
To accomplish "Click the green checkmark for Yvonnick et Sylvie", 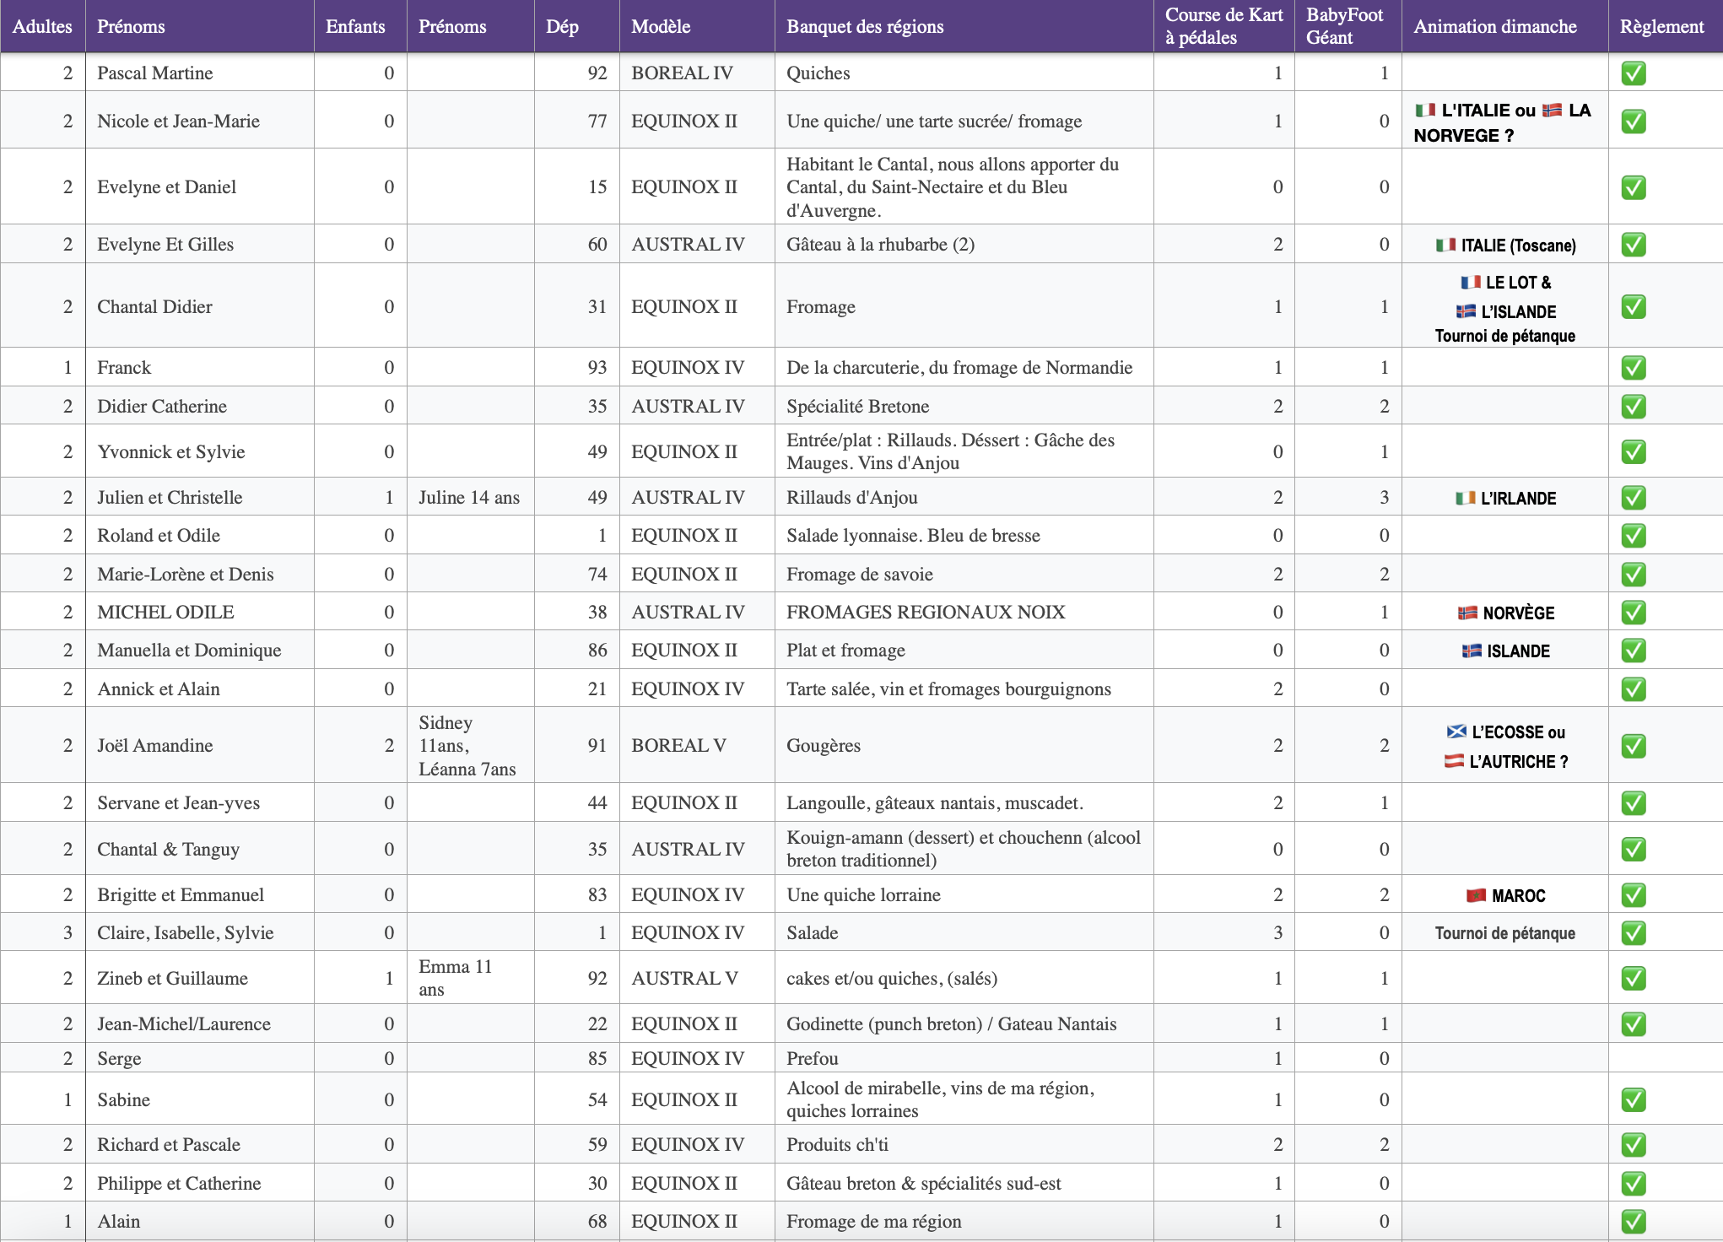I will [1634, 452].
